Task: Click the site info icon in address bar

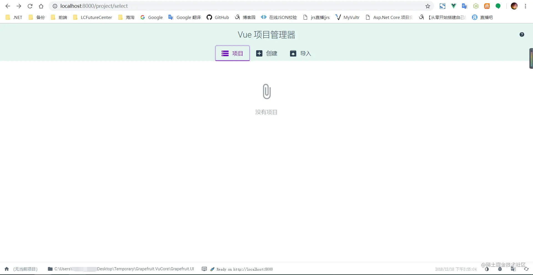Action: coord(55,6)
